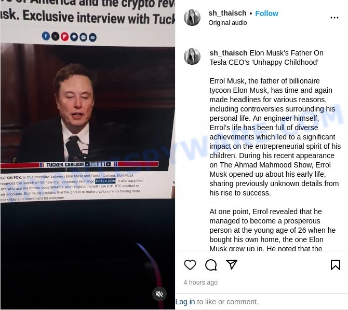Open the Log in link
348x310 pixels.
pyautogui.click(x=185, y=302)
